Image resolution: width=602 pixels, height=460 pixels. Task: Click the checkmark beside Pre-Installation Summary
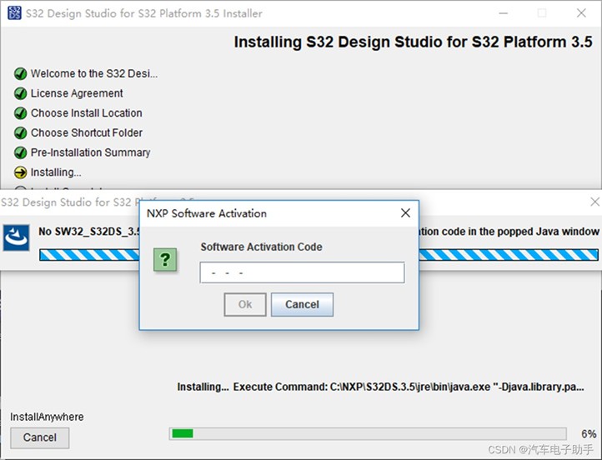click(21, 152)
